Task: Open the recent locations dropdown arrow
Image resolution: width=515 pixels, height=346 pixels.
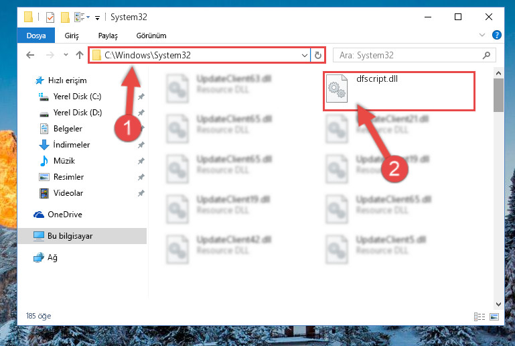Action: 66,55
